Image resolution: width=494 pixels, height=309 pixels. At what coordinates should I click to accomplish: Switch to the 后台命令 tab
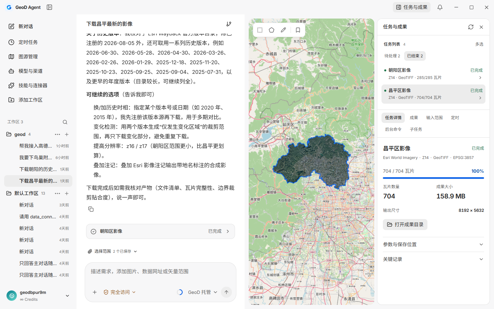(x=393, y=129)
